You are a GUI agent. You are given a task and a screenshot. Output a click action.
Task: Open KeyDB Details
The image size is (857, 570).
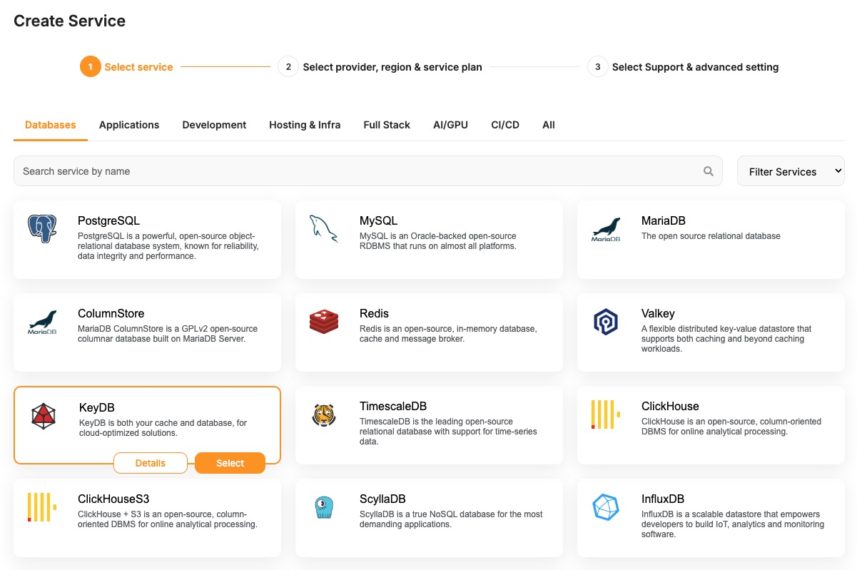(151, 463)
